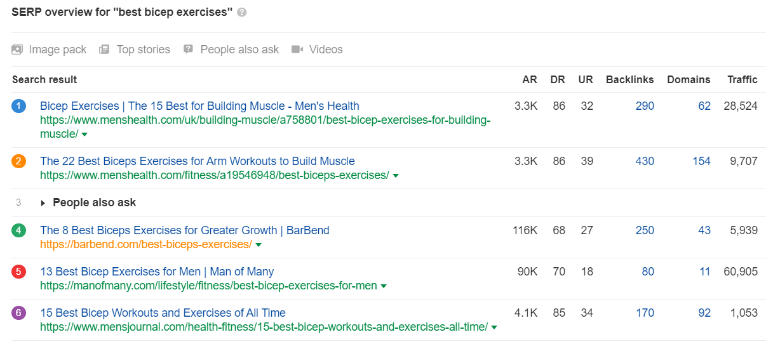Click the Traffic column header
The height and width of the screenshot is (344, 766).
click(x=742, y=79)
